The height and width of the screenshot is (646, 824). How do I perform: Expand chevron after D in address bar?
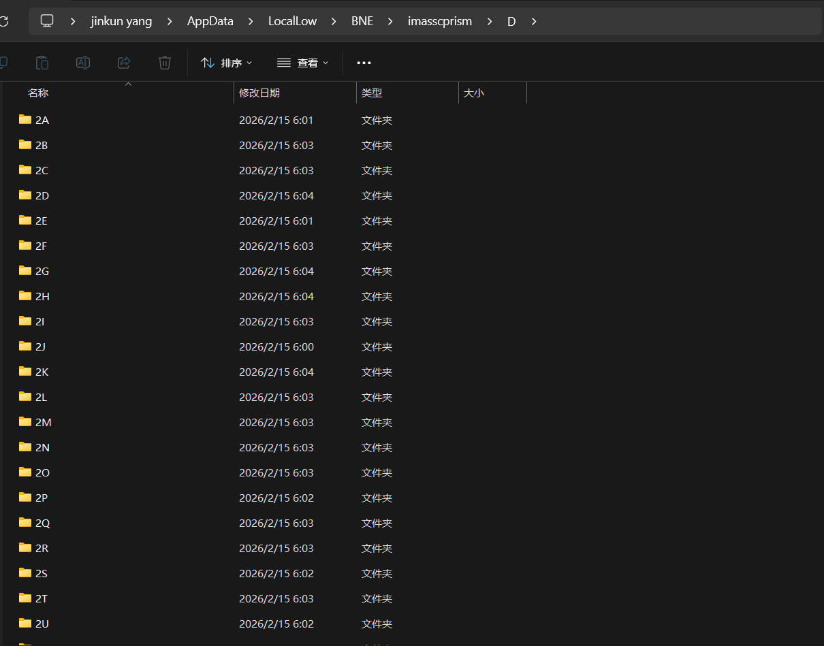[x=534, y=21]
